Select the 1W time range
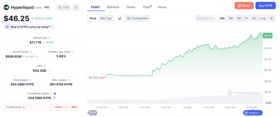This screenshot has width=280, height=117. tap(231, 18)
